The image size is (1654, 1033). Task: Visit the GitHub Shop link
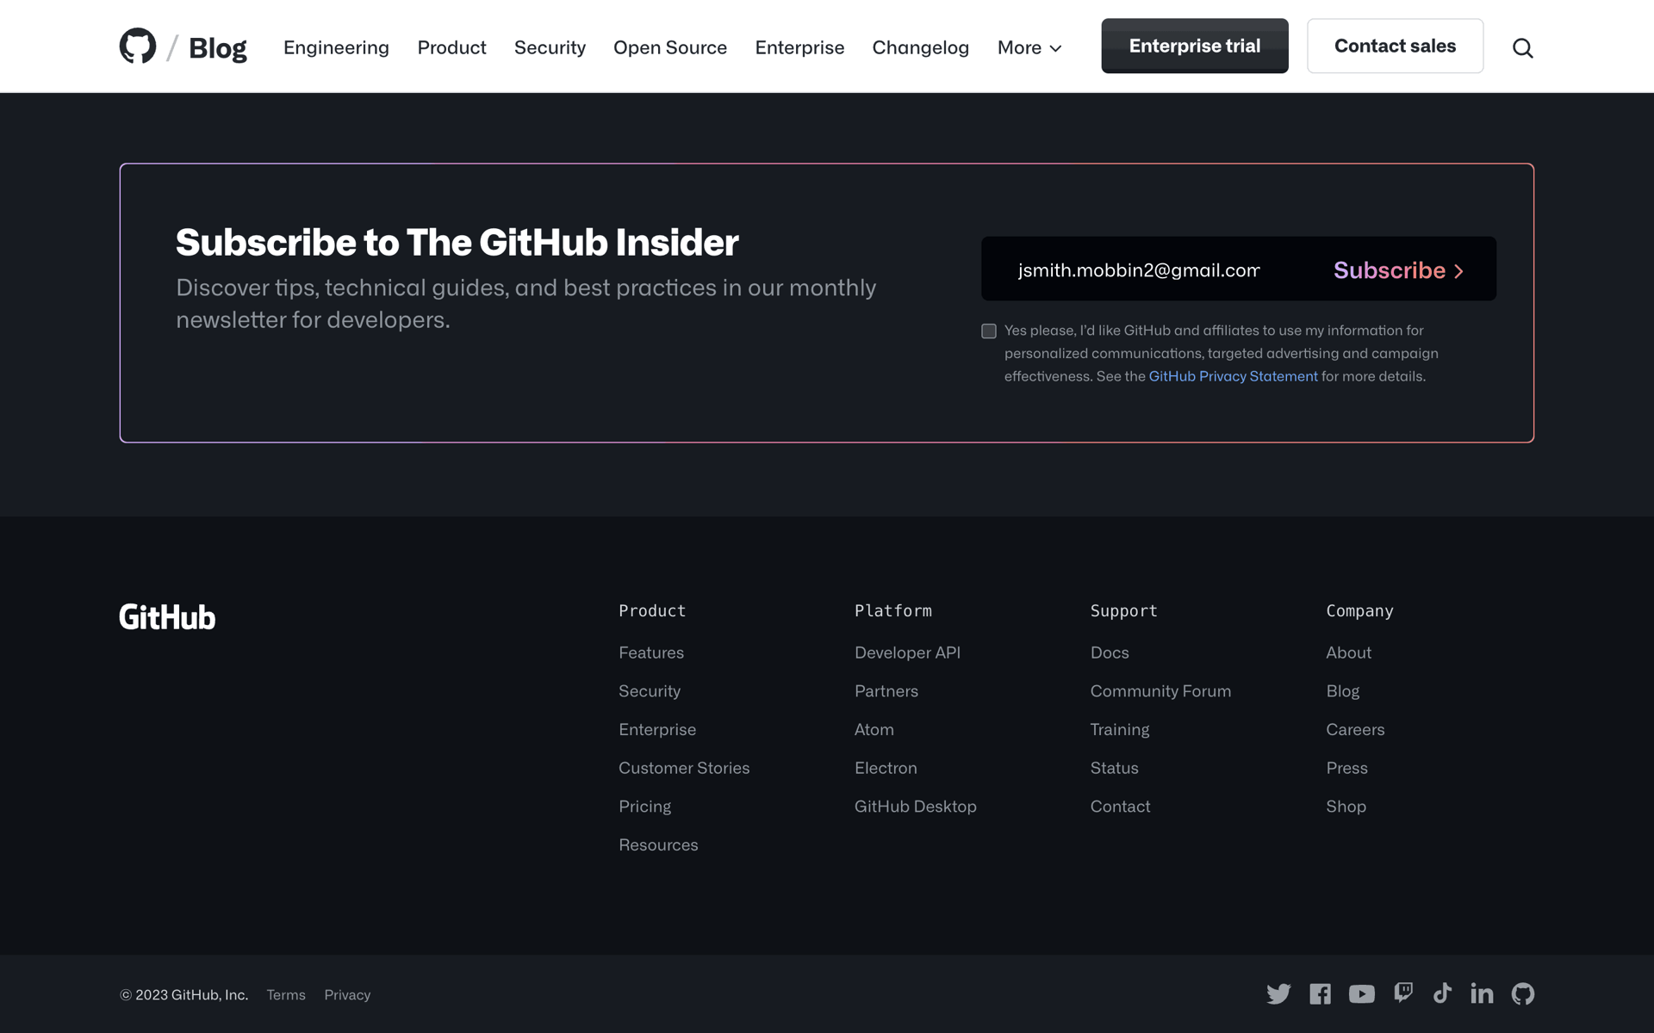coord(1346,807)
